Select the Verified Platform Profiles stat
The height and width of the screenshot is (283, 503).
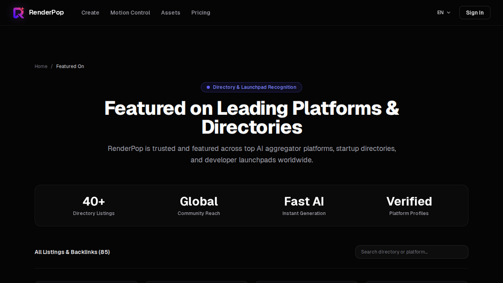(x=409, y=205)
